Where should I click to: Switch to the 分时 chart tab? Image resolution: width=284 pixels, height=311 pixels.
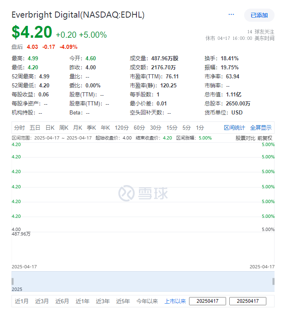pyautogui.click(x=19, y=128)
